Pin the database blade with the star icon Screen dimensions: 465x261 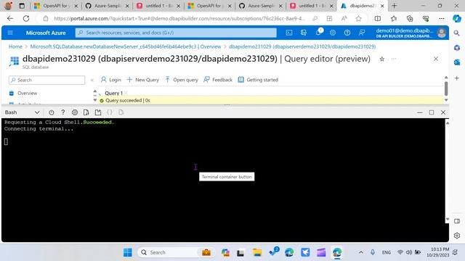click(382, 59)
